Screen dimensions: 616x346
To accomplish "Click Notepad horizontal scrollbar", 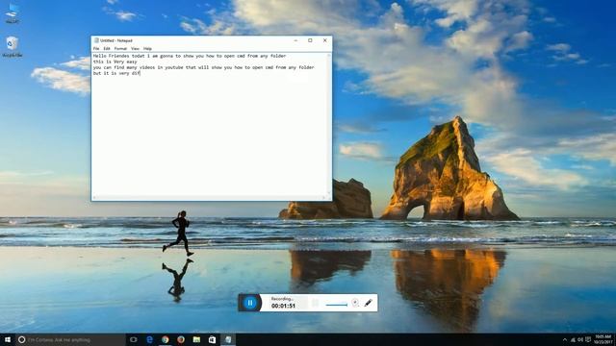I will click(x=210, y=197).
